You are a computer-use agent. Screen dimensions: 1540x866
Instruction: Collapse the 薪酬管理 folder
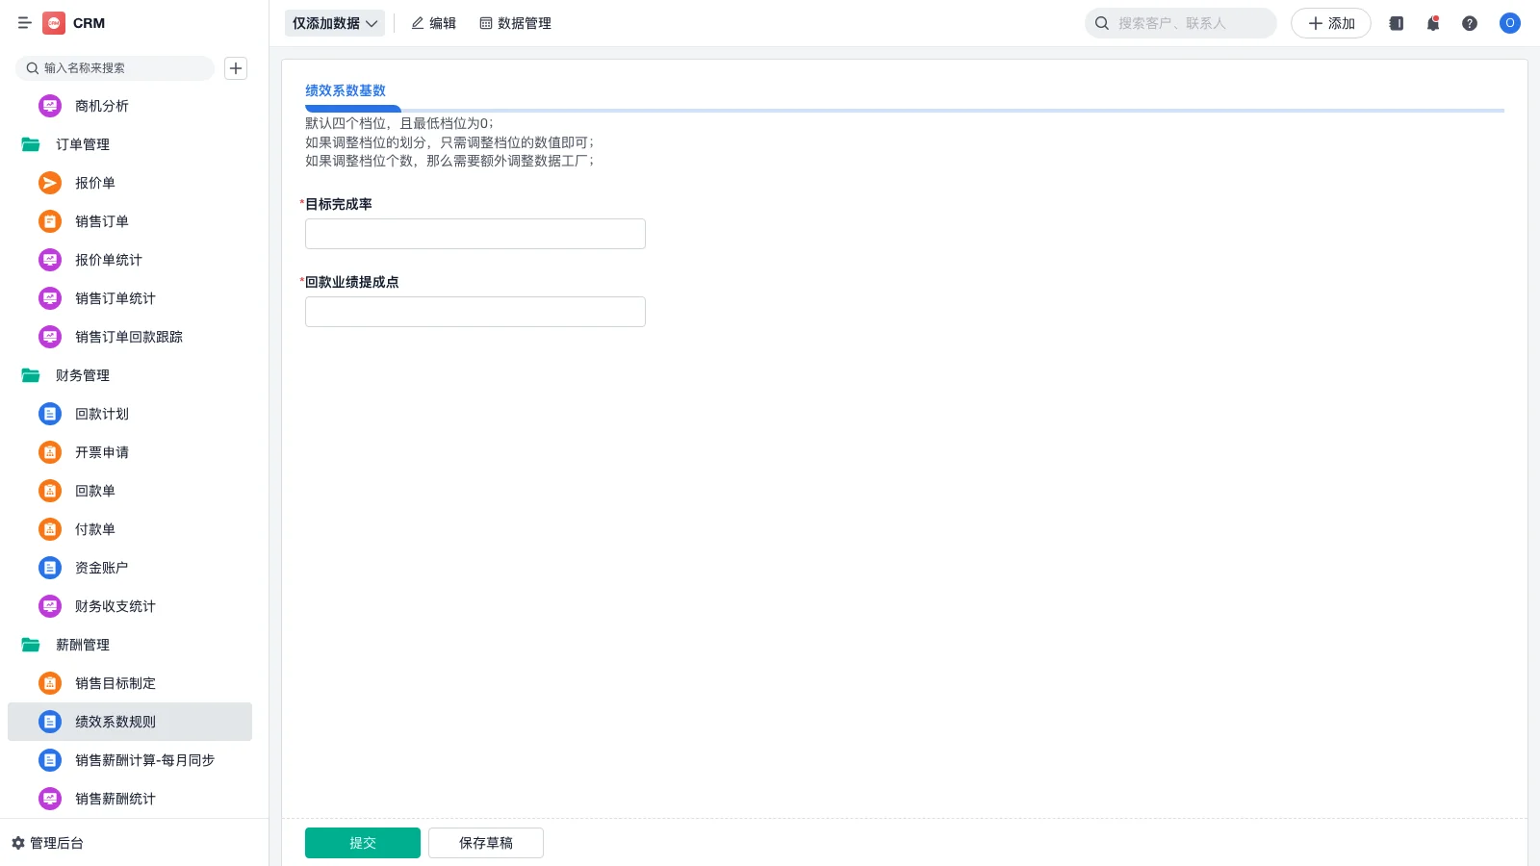pos(81,645)
